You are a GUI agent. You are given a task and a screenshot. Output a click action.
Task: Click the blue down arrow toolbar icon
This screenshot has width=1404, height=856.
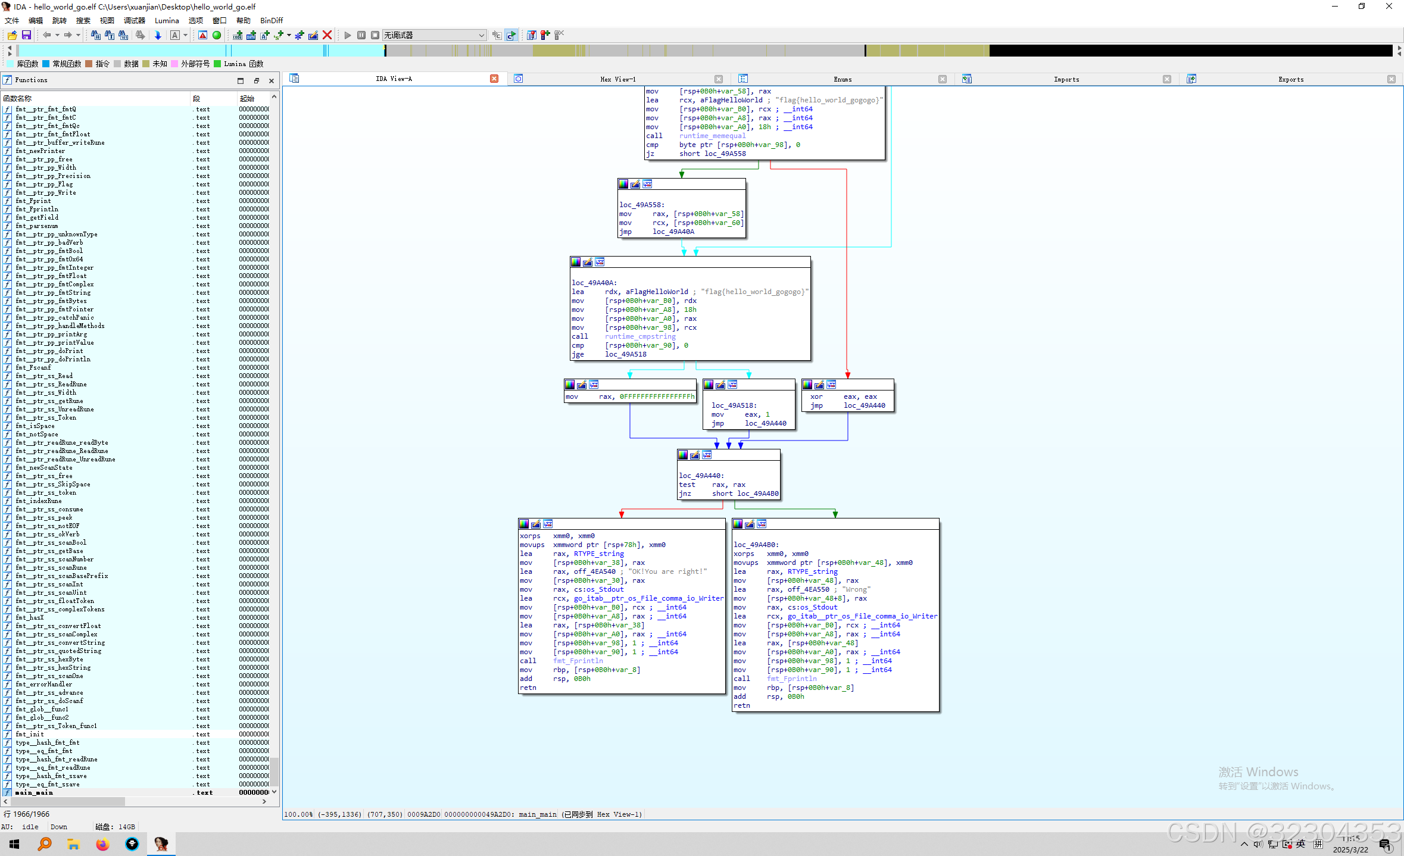(x=158, y=35)
